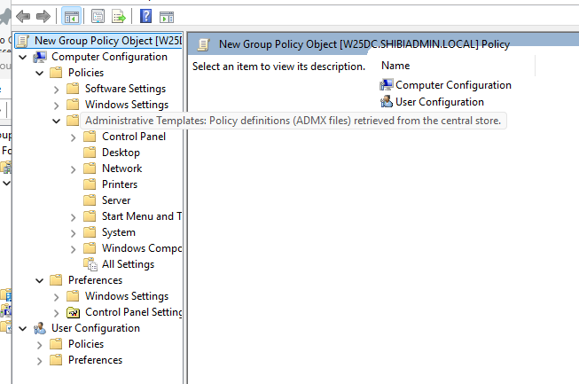Select the Software Settings tree item
The width and height of the screenshot is (579, 384).
pos(126,89)
